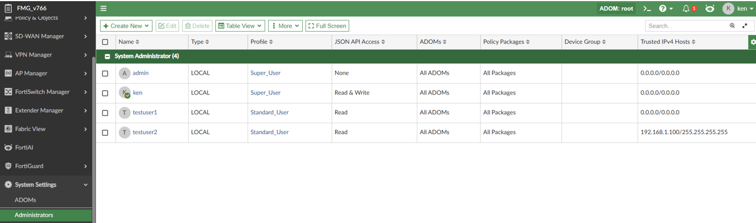Expand FortiGuard submenu arrow

pyautogui.click(x=86, y=166)
